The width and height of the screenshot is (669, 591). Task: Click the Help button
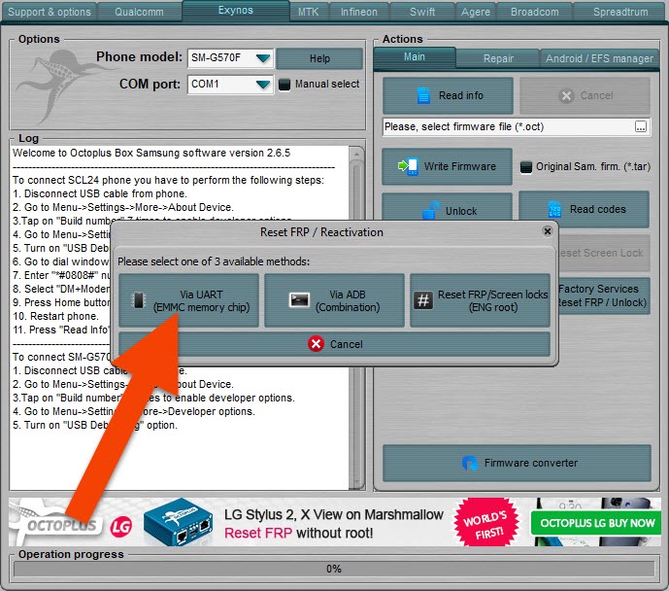click(x=319, y=58)
